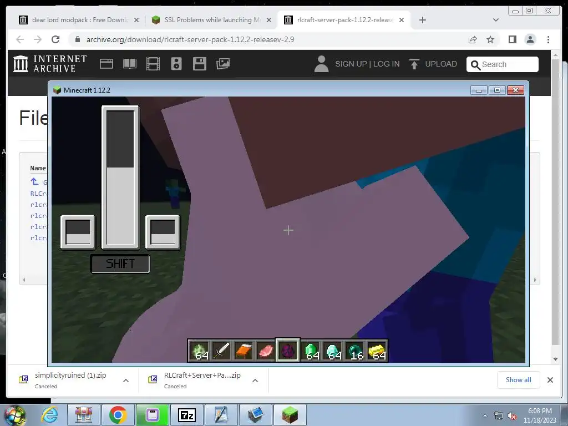Screen dimensions: 568x426
Task: Open the taskbar clock showing 6:08 PM
Action: 540,415
